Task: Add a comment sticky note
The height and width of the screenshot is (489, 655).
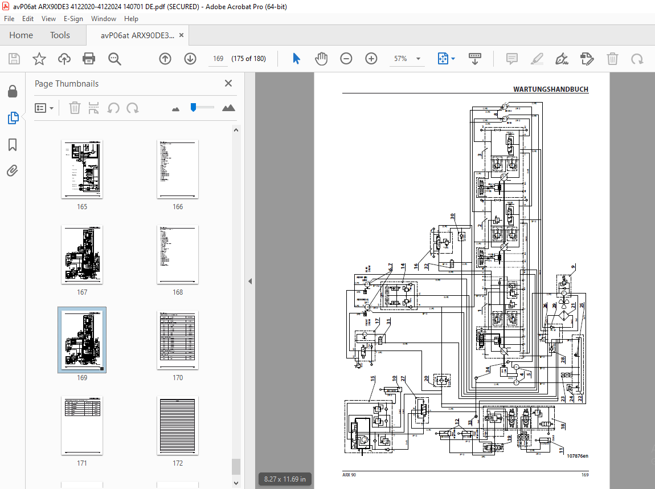Action: [x=511, y=59]
